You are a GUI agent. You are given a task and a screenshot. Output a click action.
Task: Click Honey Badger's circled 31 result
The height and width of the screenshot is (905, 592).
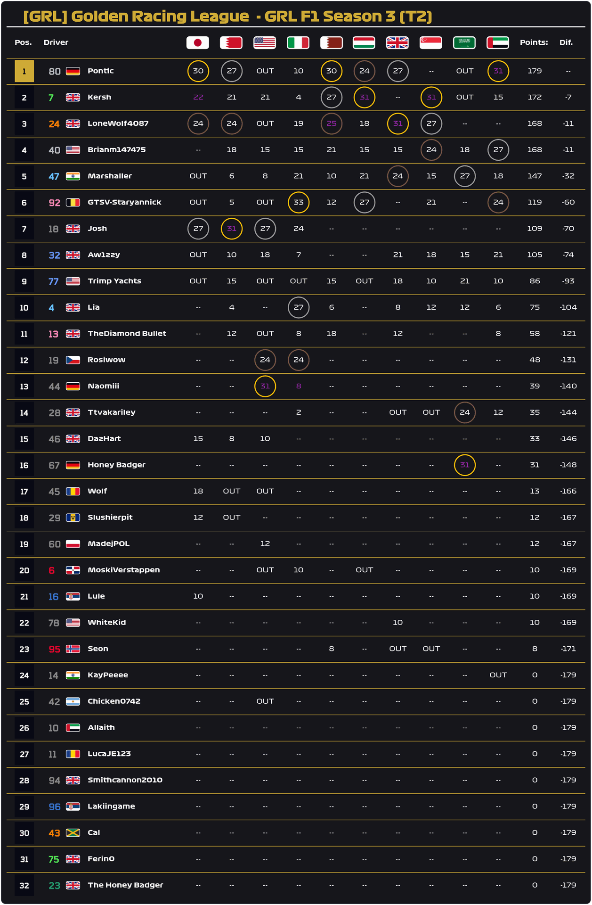(465, 465)
